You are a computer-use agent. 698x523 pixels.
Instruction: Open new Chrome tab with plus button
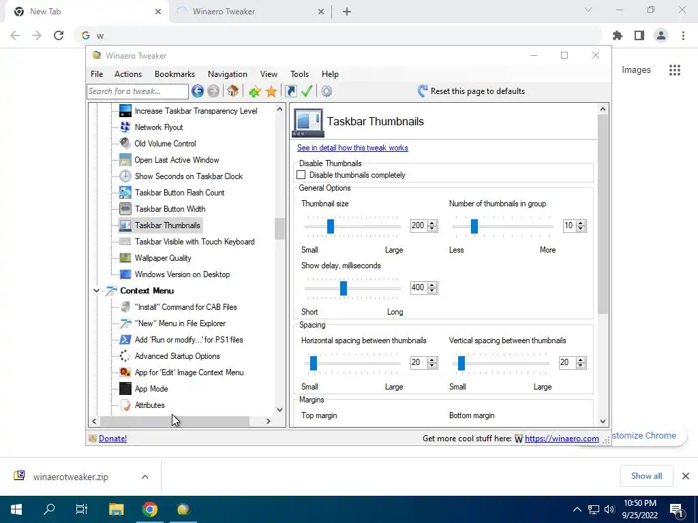[347, 12]
